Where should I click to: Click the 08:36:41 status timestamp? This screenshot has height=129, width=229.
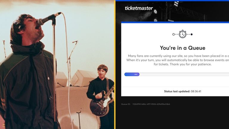click(x=196, y=91)
